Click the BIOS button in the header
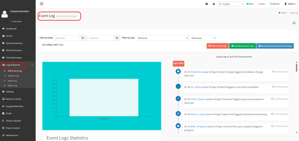This screenshot has width=299, height=141. (250, 4)
